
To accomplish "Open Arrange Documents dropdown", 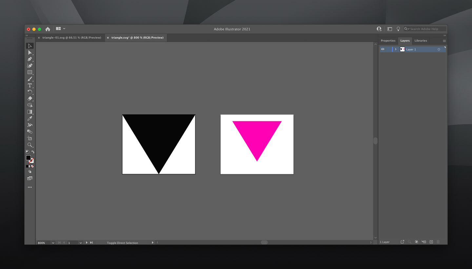I will tap(61, 29).
